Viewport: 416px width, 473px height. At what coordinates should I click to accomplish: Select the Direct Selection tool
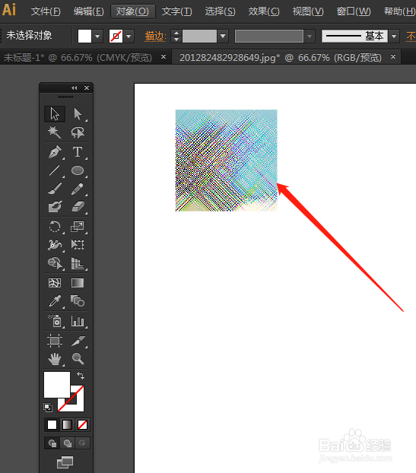tap(78, 114)
